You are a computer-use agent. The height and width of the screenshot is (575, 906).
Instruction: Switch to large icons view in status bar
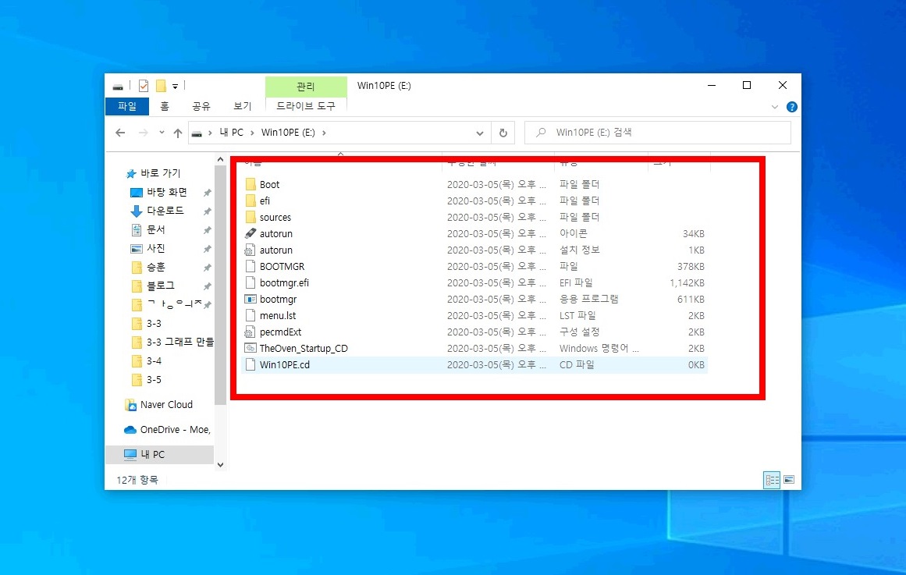tap(789, 481)
